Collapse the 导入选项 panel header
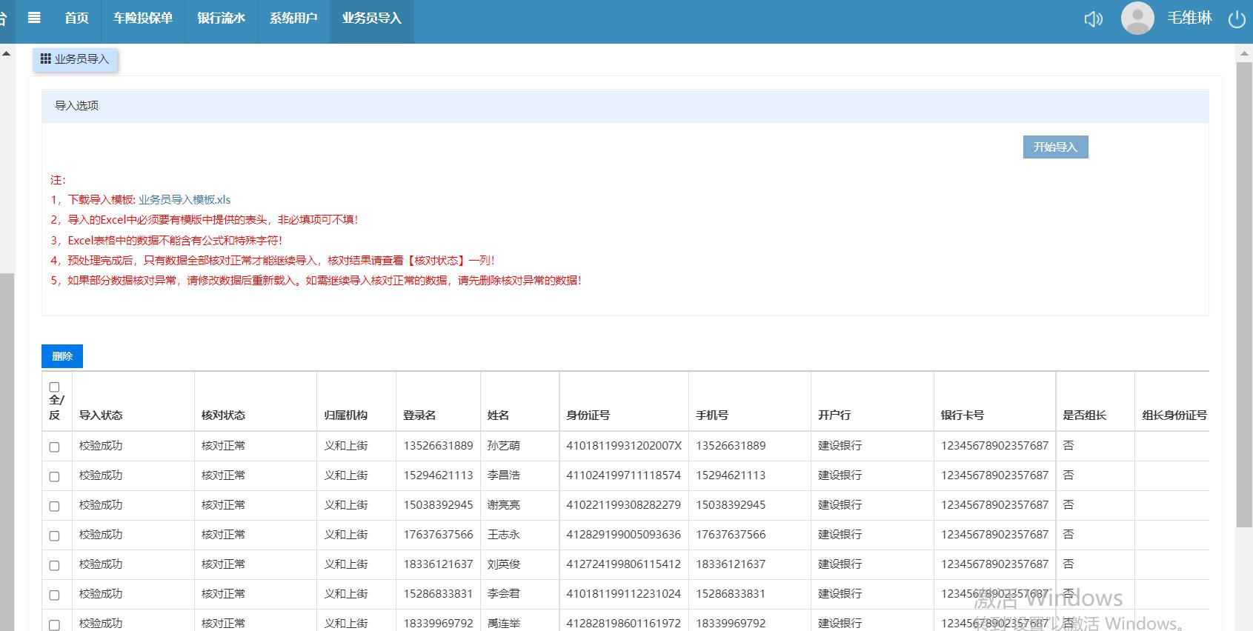Screen dimensions: 1253x631 click(x=625, y=106)
